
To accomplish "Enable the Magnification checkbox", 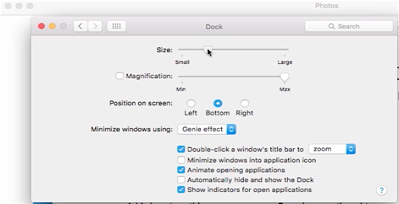I will [120, 76].
